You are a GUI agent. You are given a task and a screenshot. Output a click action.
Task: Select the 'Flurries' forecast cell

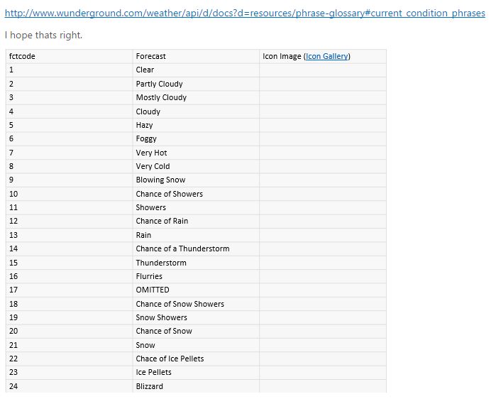coord(149,276)
